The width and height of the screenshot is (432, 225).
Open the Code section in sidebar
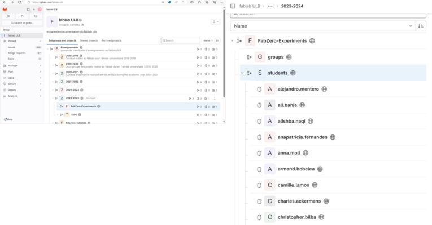coord(22,78)
